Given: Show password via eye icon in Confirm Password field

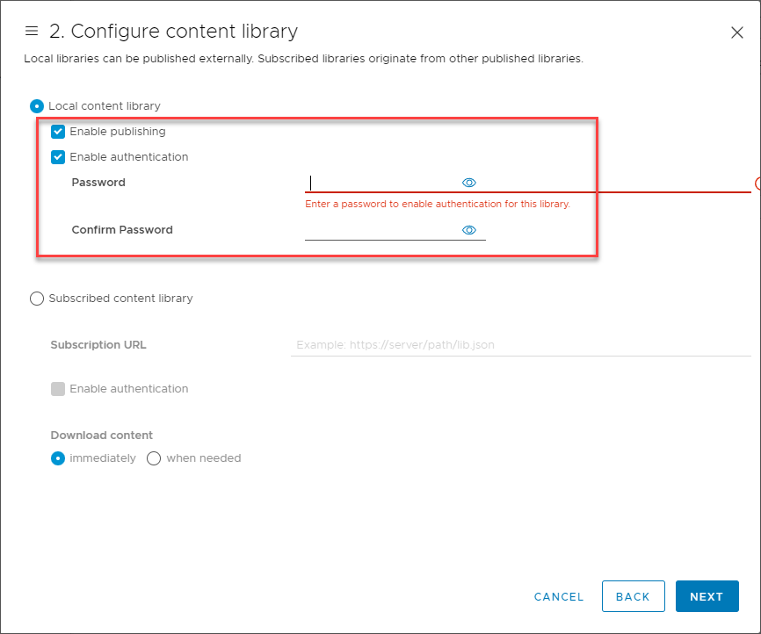Looking at the screenshot, I should [x=469, y=230].
